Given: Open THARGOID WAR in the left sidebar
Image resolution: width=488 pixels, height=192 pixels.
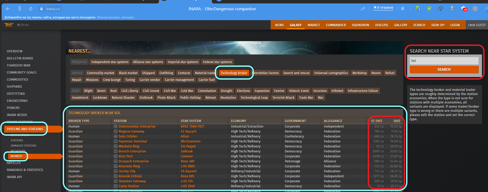Looking at the screenshot, I should click(x=19, y=65).
